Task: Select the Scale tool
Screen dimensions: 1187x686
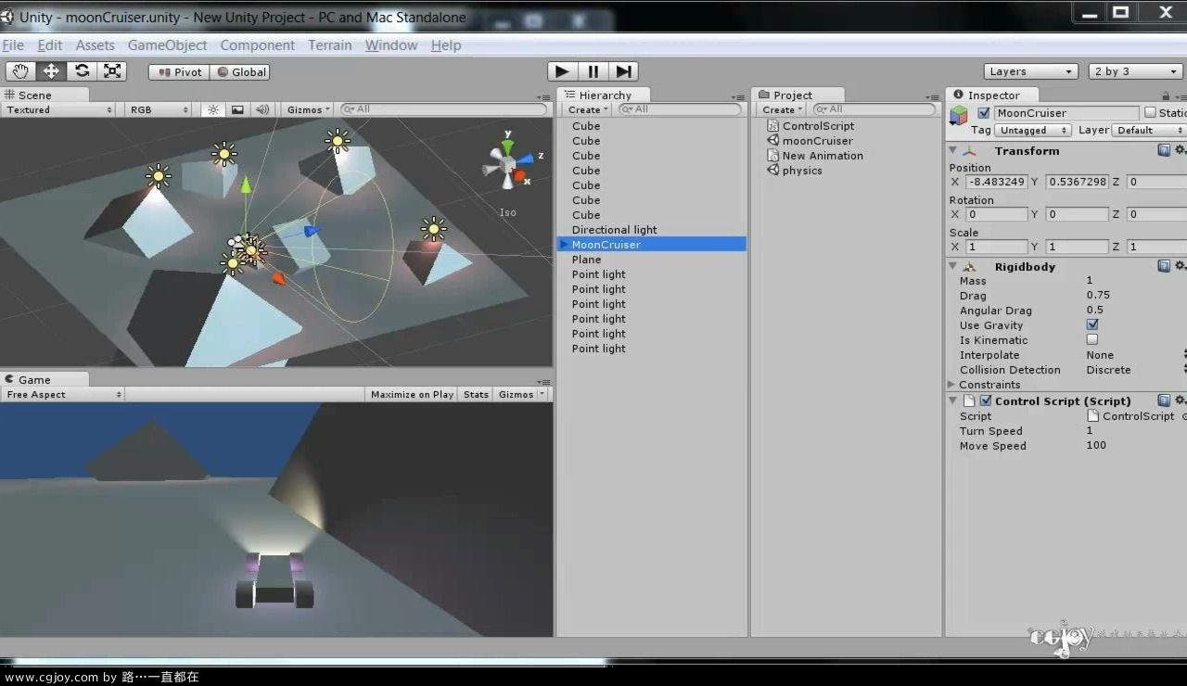Action: click(x=112, y=71)
